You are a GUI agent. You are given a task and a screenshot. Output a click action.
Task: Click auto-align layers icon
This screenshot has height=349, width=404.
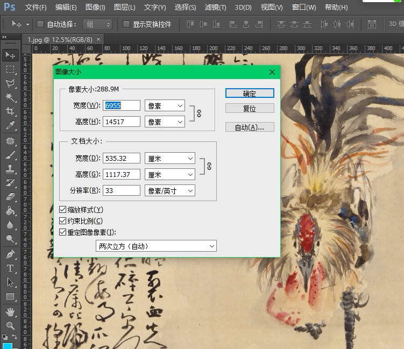point(372,24)
